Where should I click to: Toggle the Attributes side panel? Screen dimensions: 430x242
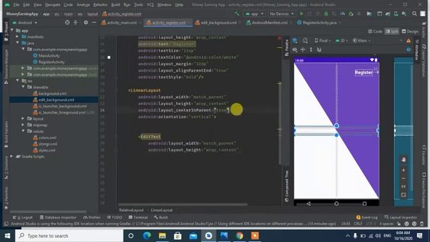coord(417,49)
